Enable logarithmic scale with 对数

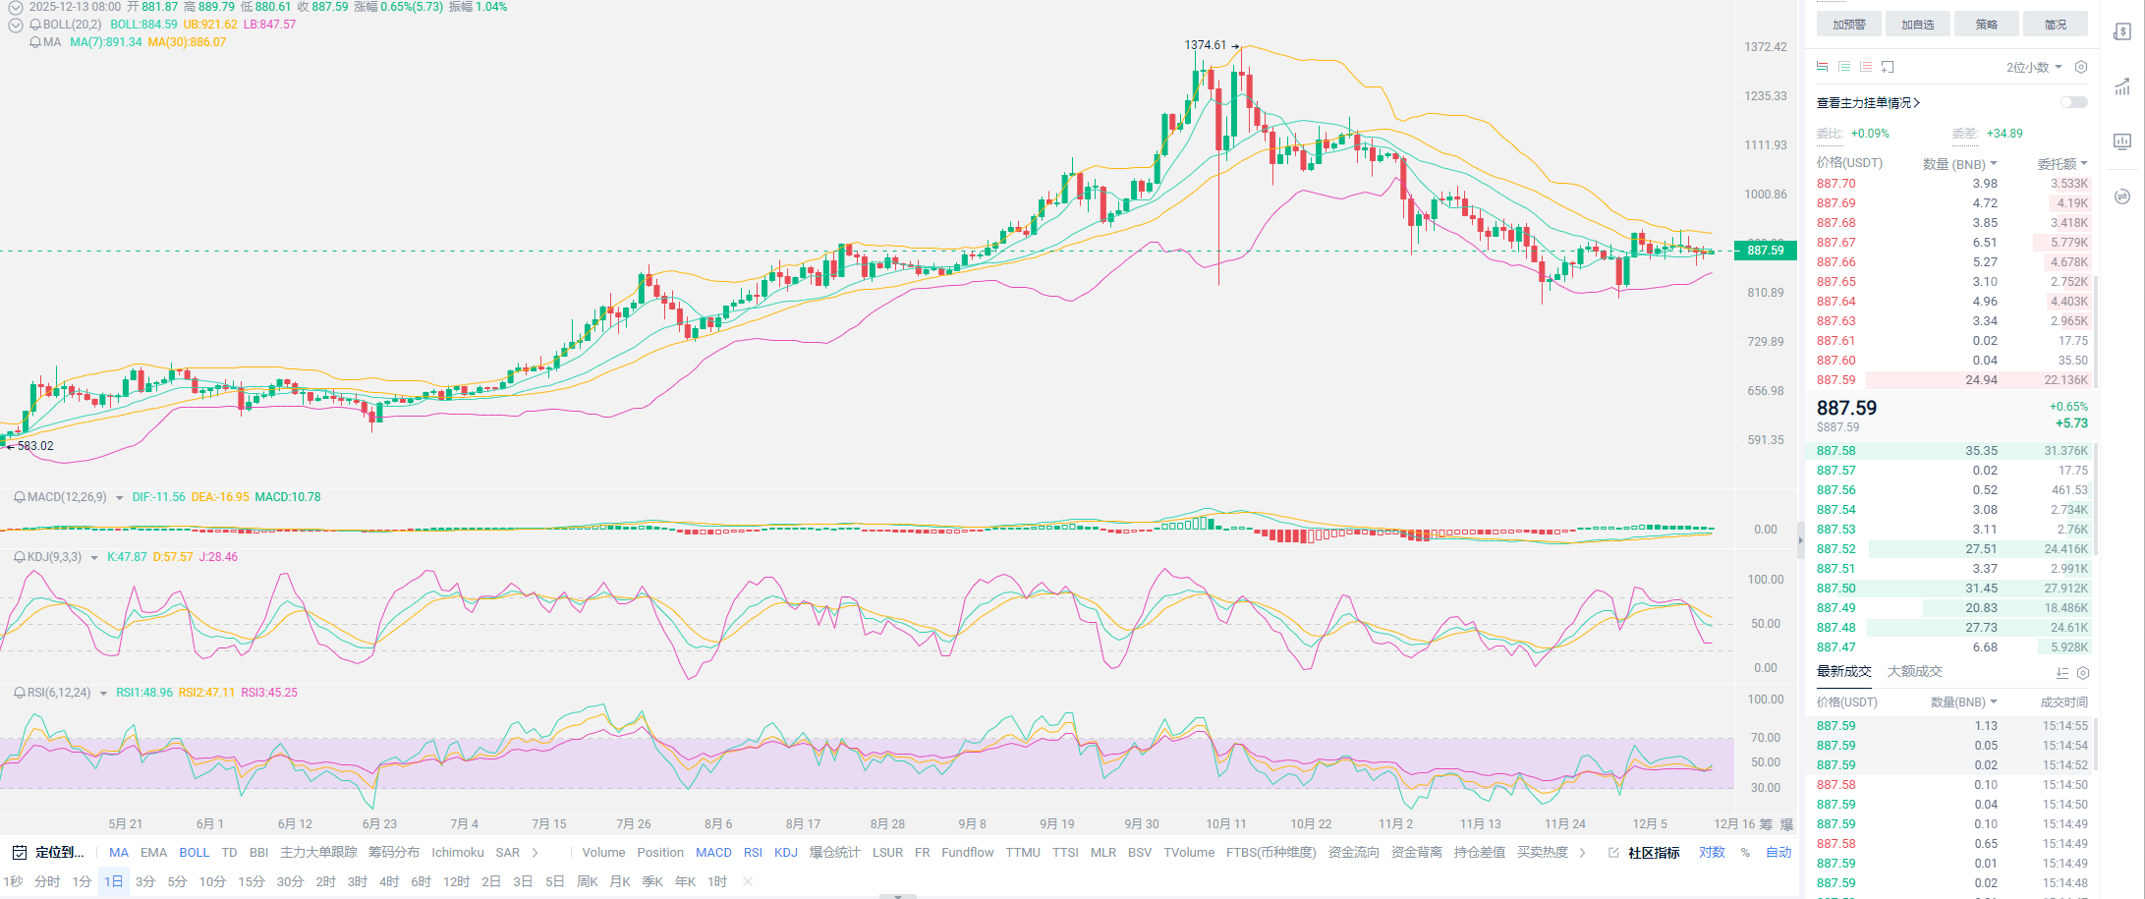pos(1712,852)
